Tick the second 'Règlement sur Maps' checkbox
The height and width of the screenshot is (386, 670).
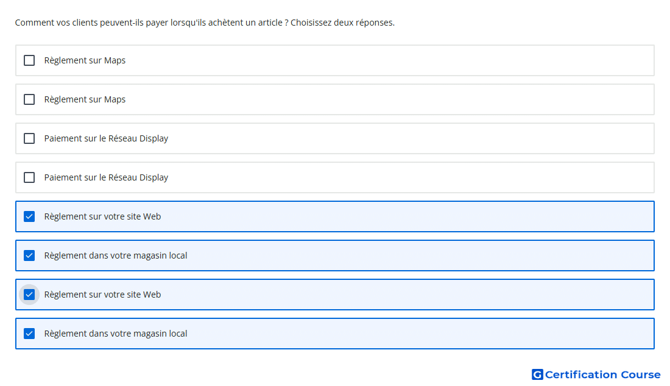click(29, 99)
